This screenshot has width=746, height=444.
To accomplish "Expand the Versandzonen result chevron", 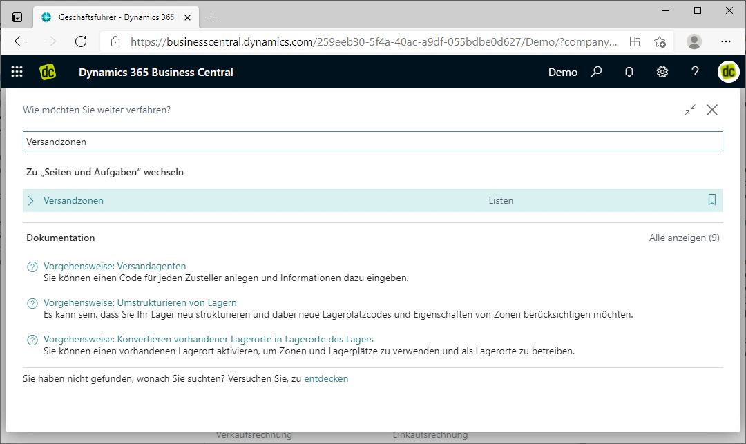I will pos(31,201).
